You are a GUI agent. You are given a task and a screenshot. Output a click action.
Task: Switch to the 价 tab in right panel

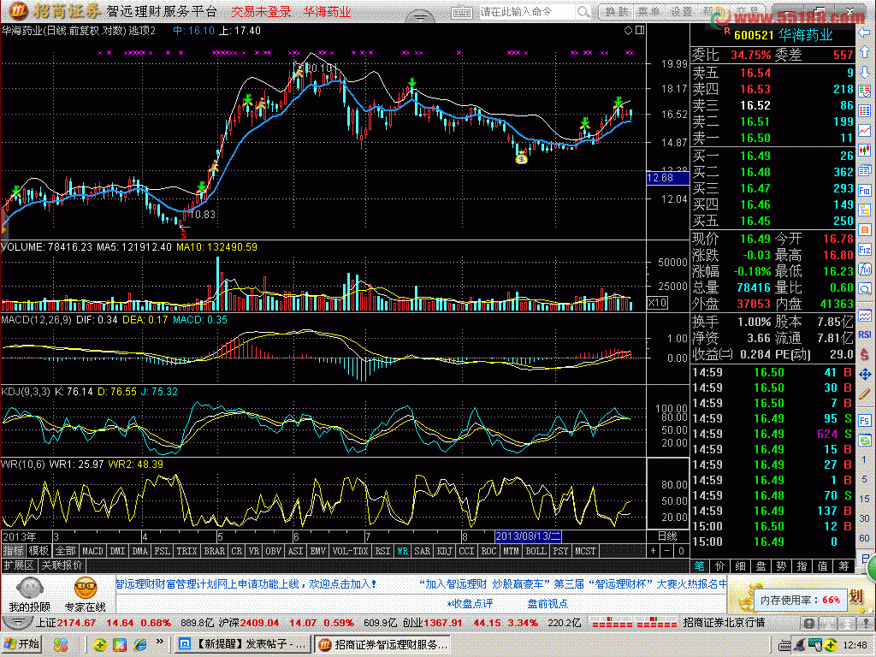pos(719,566)
